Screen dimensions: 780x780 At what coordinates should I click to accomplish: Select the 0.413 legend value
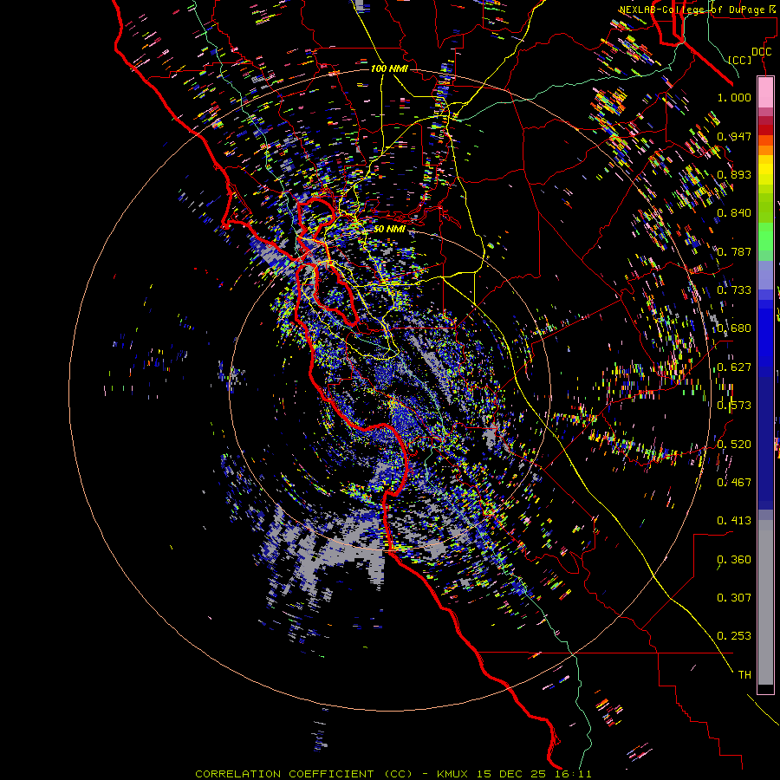coord(734,521)
